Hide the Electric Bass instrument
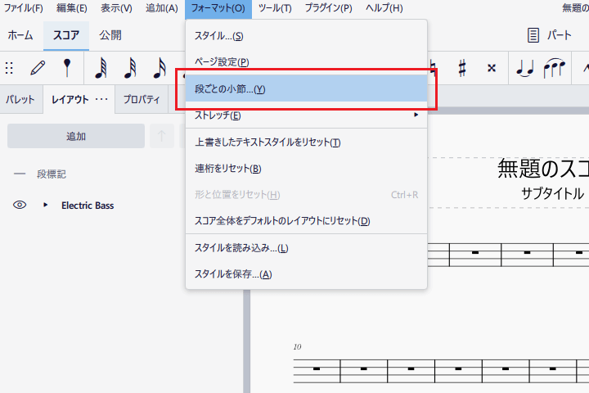Image resolution: width=589 pixels, height=393 pixels. (x=20, y=206)
